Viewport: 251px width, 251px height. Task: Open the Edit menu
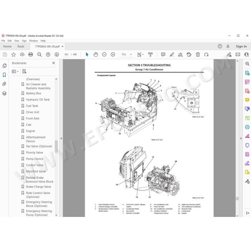[x=10, y=41]
